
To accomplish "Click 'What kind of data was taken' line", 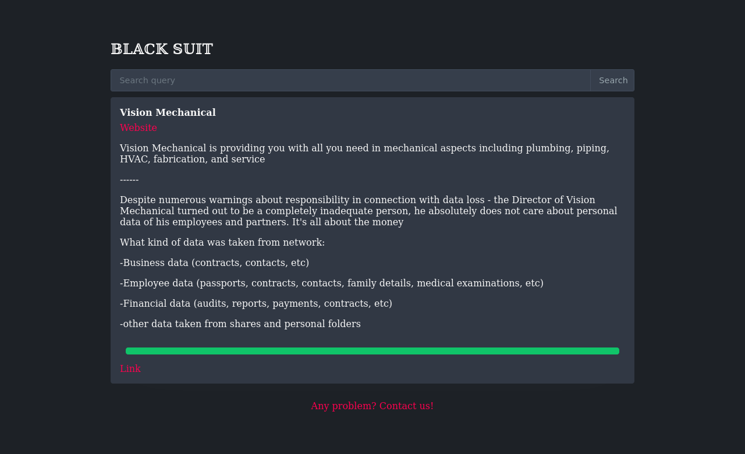I will coord(222,243).
